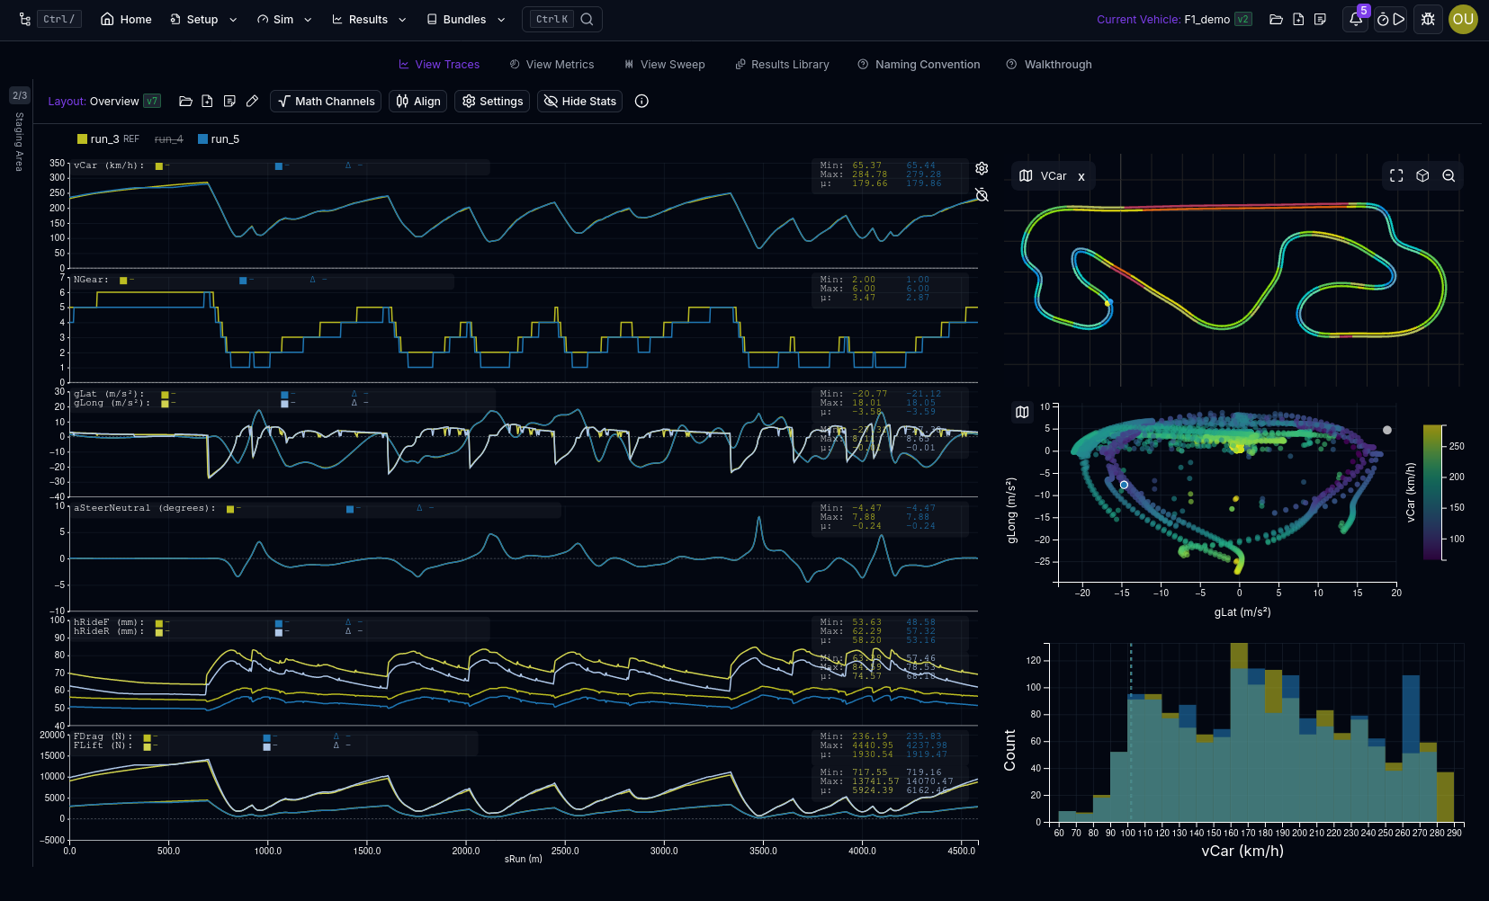Open vehicle notes icon near F1_demo
Viewport: 1489px width, 901px height.
(1320, 19)
